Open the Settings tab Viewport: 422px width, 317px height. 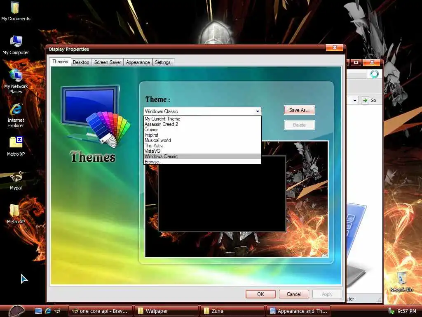[162, 62]
